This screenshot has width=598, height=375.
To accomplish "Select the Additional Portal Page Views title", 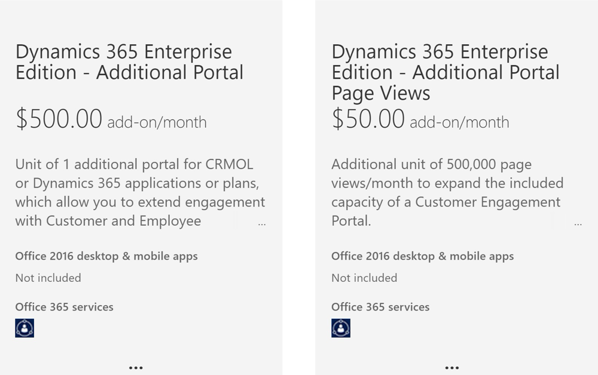I will (x=446, y=72).
